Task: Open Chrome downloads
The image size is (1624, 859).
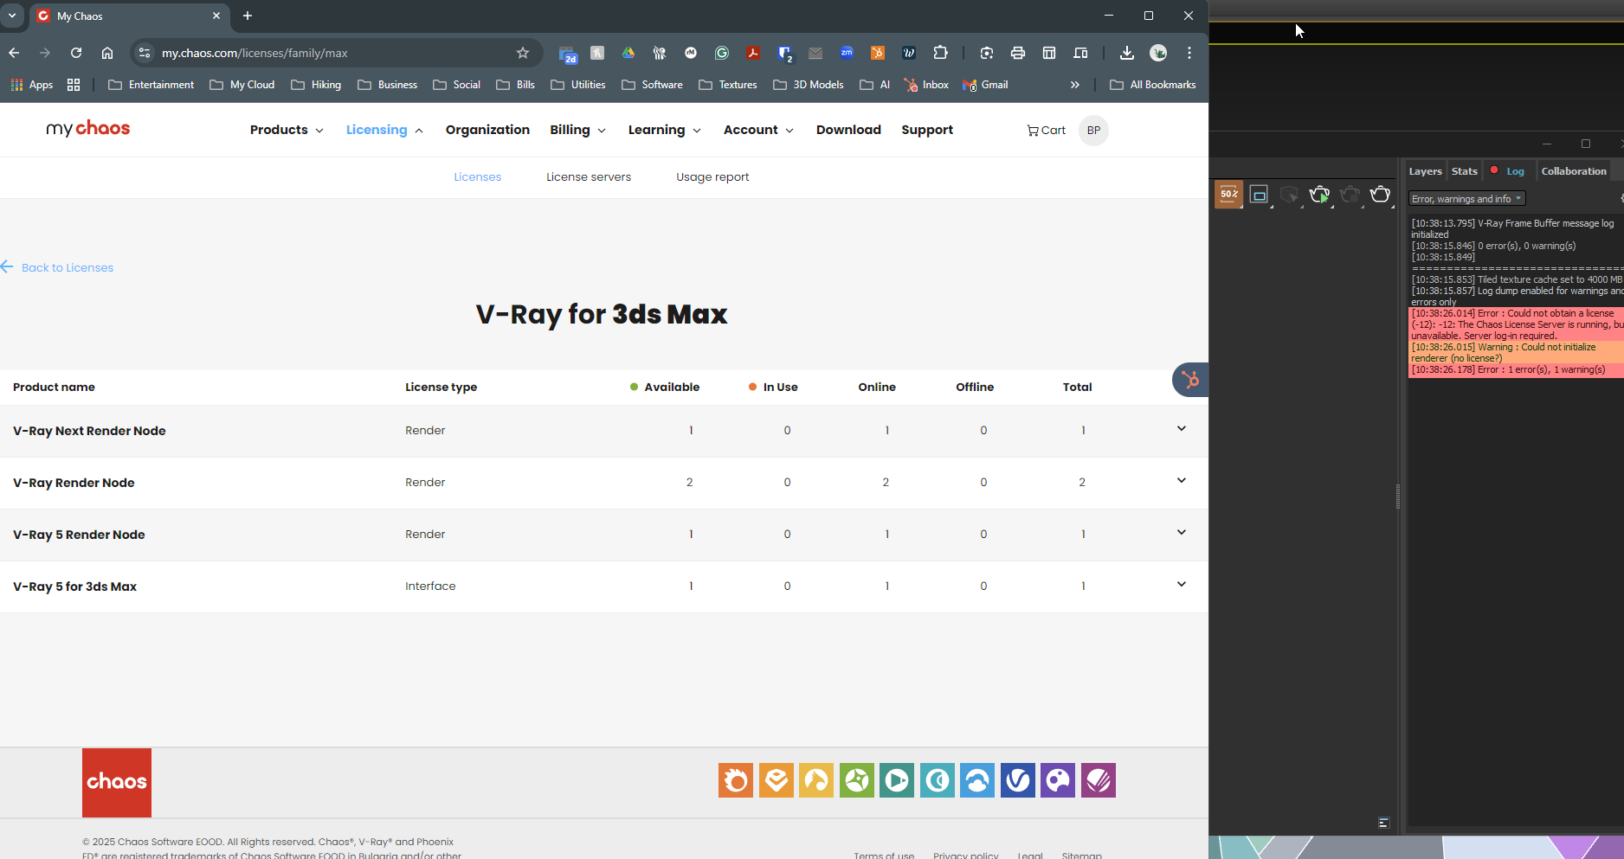Action: [1126, 53]
